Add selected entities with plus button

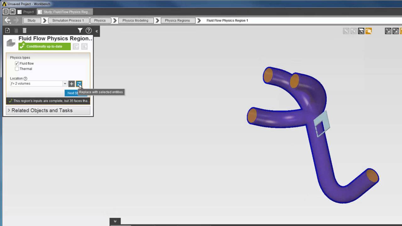(x=72, y=84)
